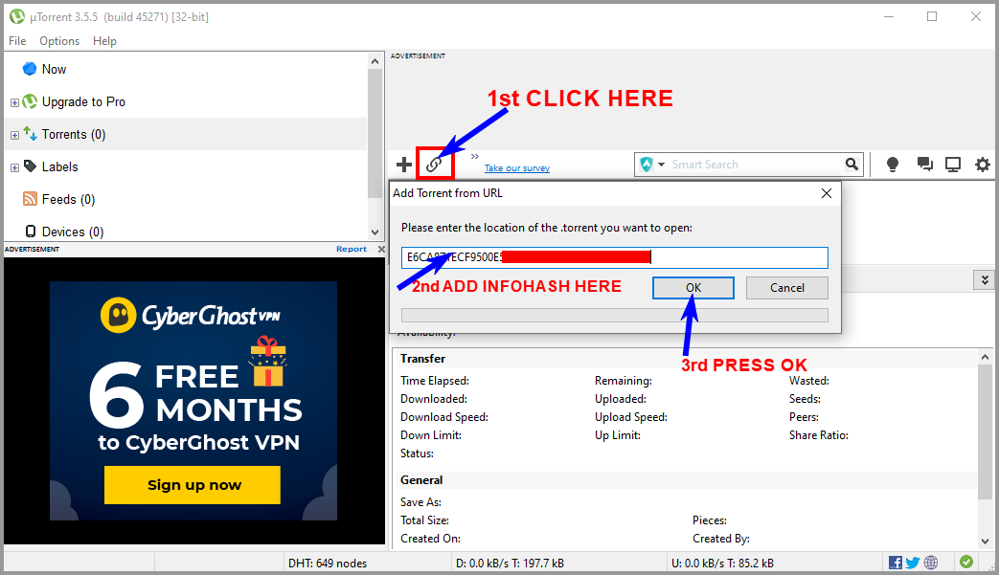Click the Total Size: label

(x=424, y=520)
